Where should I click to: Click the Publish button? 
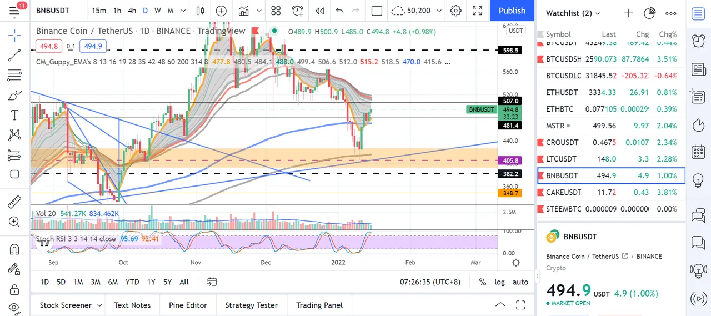pyautogui.click(x=512, y=11)
